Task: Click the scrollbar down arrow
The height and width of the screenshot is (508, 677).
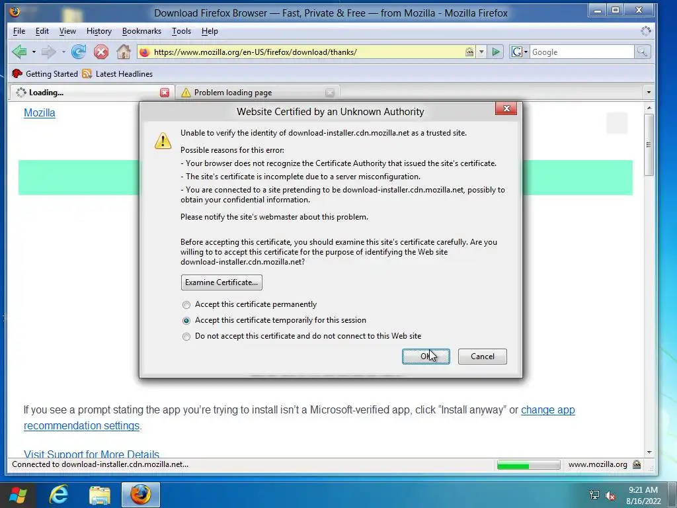Action: point(649,452)
